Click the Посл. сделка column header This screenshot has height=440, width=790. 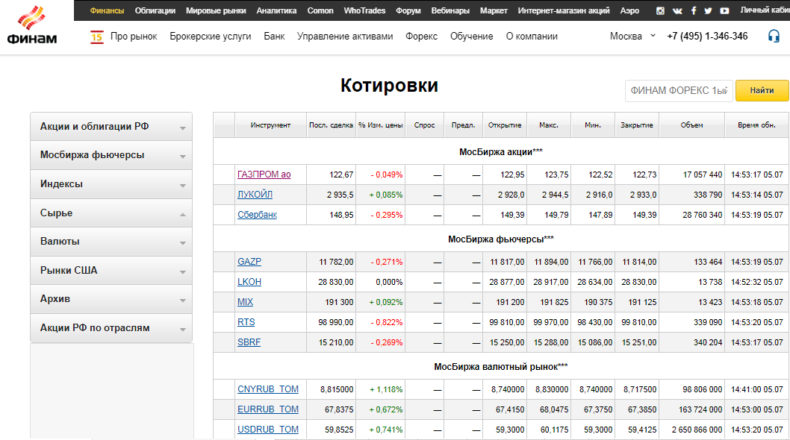(x=331, y=125)
